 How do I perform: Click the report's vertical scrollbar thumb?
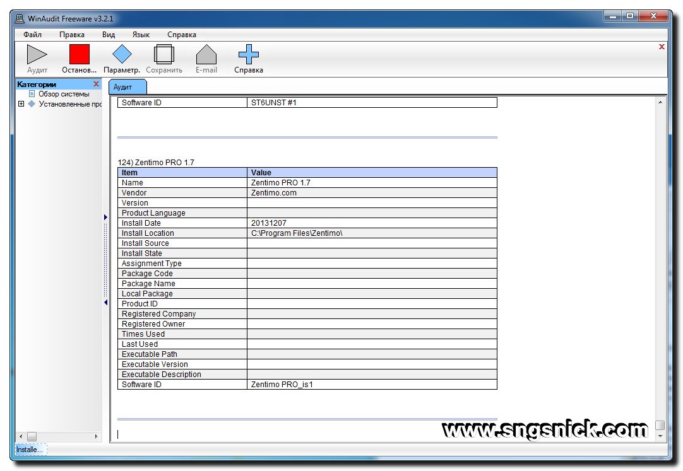[x=660, y=425]
